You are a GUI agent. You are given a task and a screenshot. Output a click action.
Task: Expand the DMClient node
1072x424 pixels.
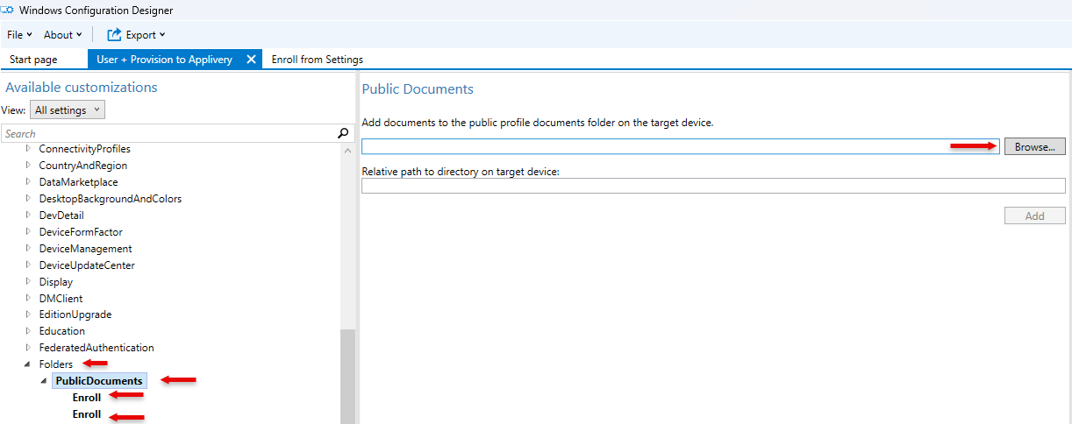click(x=29, y=299)
